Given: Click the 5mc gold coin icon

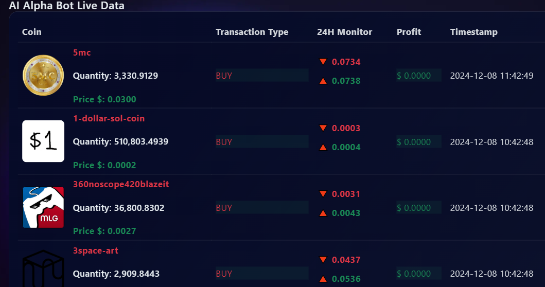Looking at the screenshot, I should 43,76.
